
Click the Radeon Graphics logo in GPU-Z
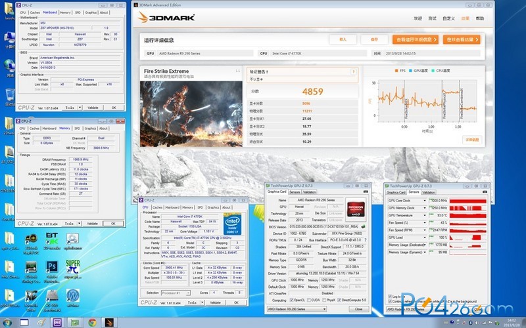356,209
